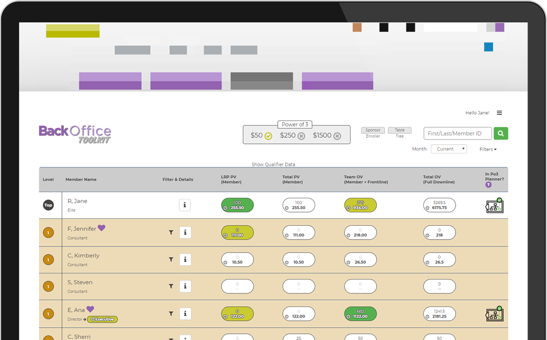Open the hamburger menu beside Hello Jane

point(499,113)
